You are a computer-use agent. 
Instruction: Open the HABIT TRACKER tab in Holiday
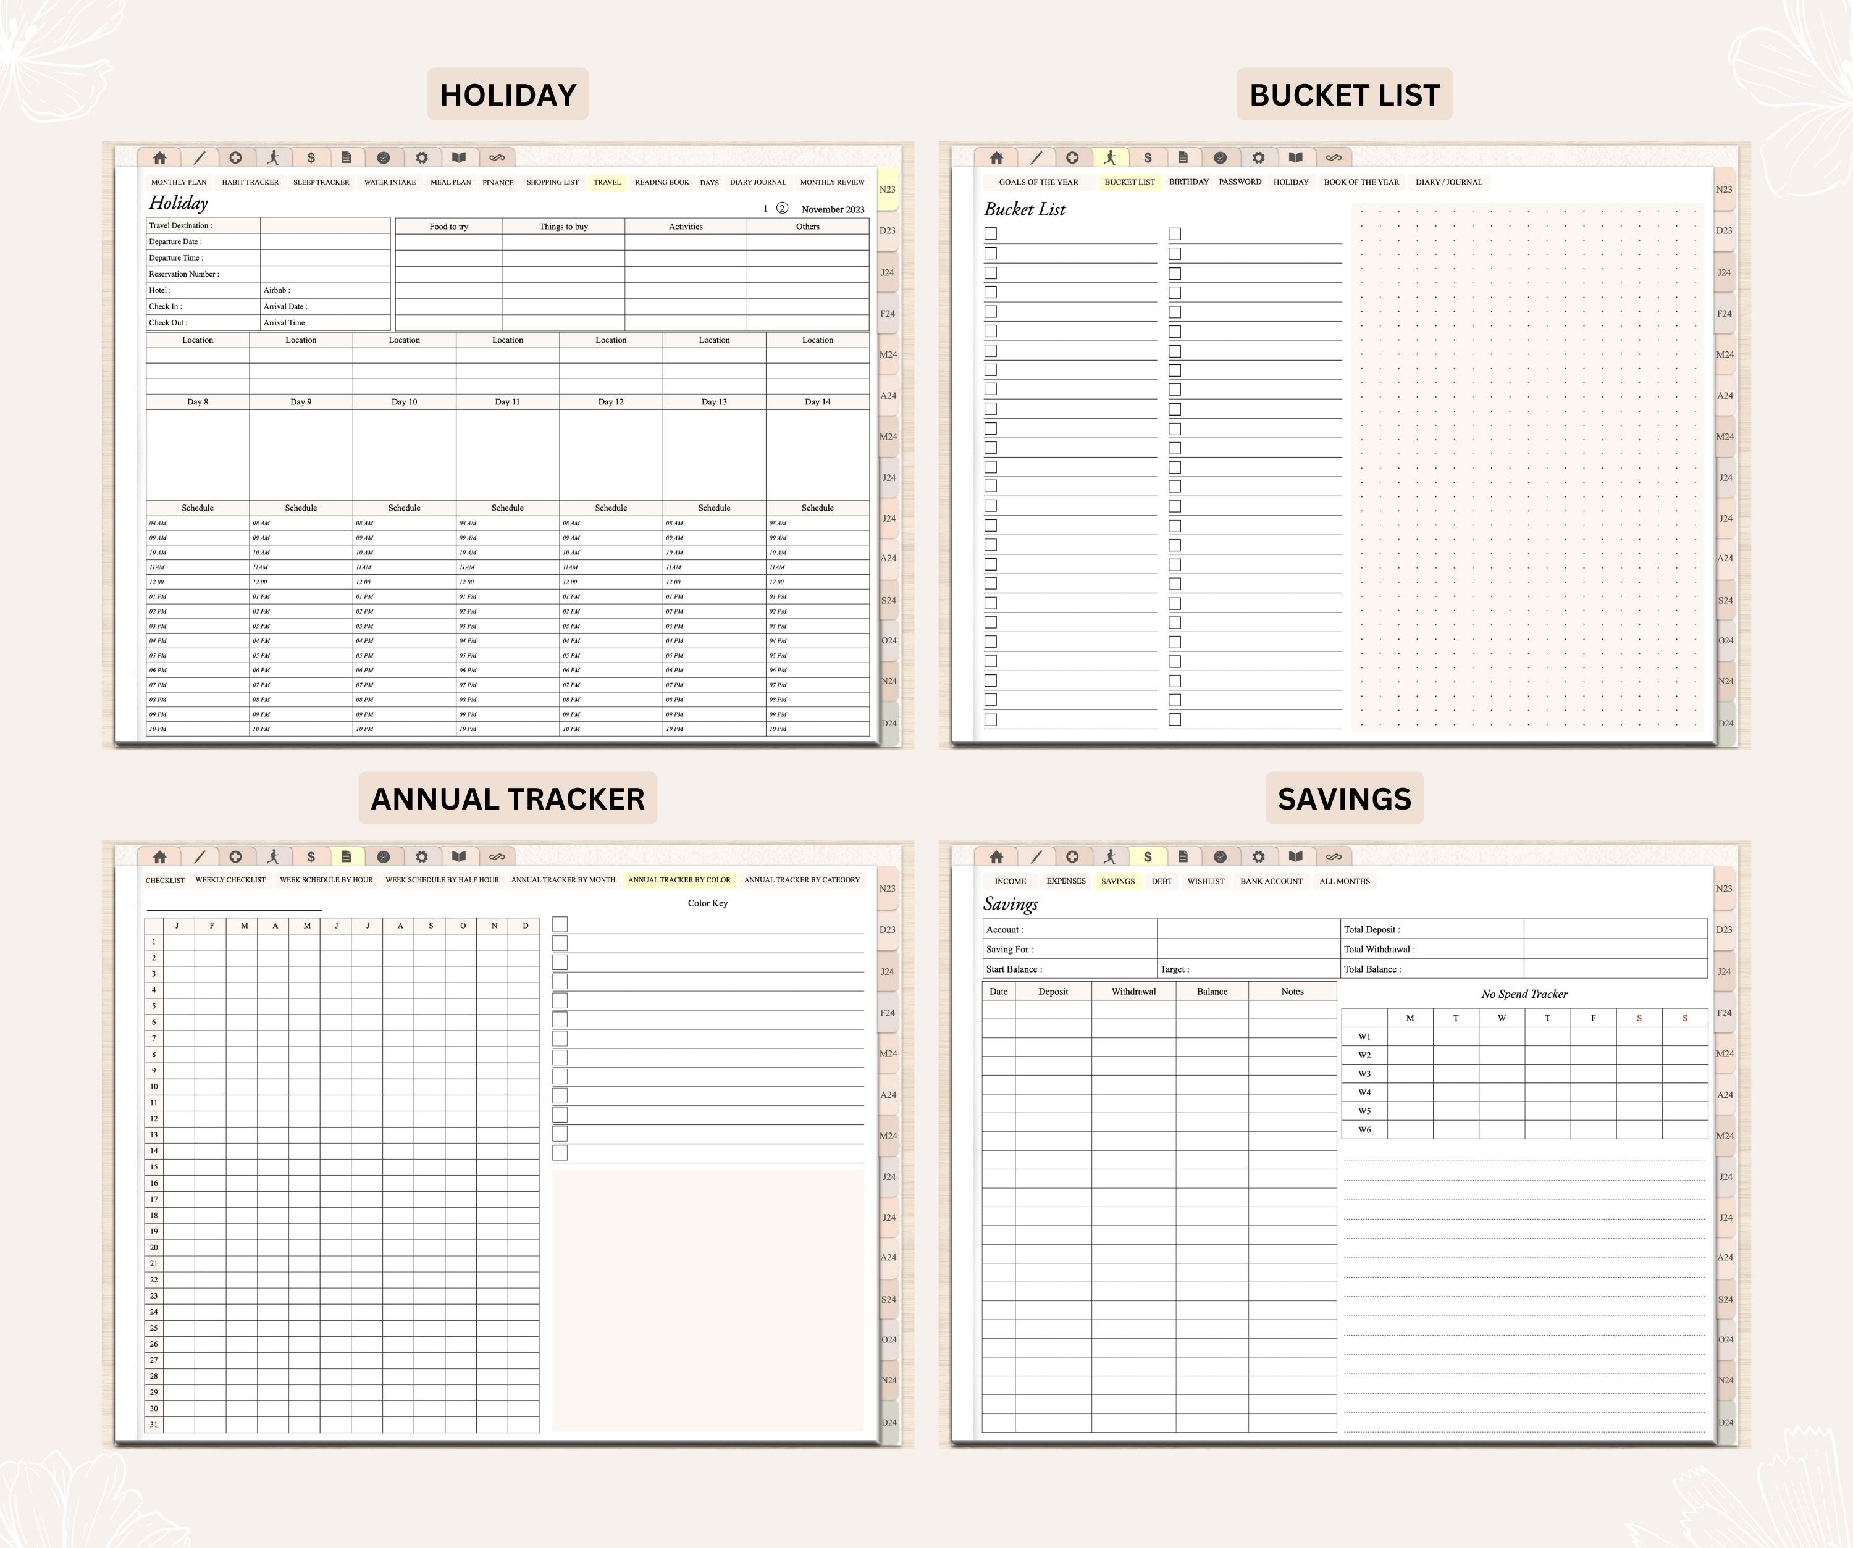[250, 183]
